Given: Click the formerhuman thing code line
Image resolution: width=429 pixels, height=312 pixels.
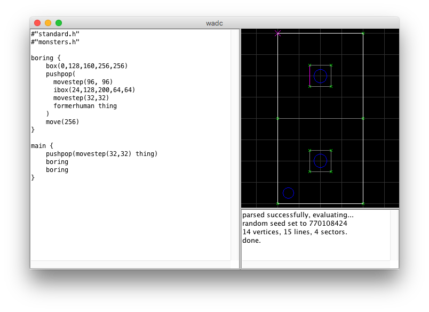Looking at the screenshot, I should click(85, 106).
